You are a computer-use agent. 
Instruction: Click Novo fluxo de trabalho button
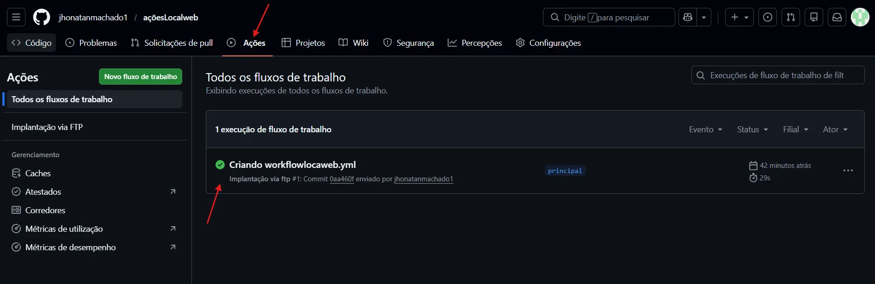point(141,77)
